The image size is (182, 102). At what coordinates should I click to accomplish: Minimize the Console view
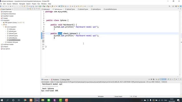(178, 79)
